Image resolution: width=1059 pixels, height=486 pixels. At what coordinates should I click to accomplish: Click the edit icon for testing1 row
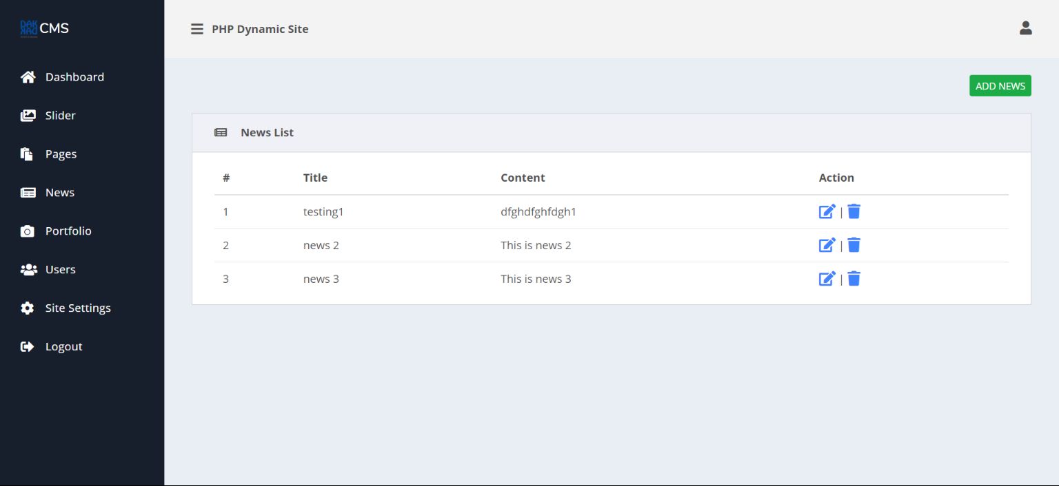827,211
